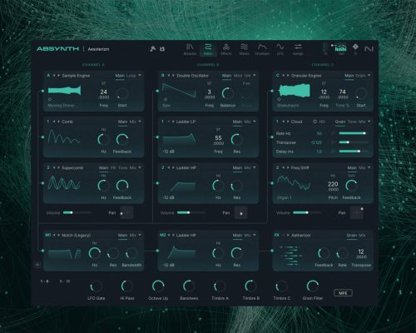Open the Notch (Legacy) module dropdown arrow

pyautogui.click(x=140, y=235)
